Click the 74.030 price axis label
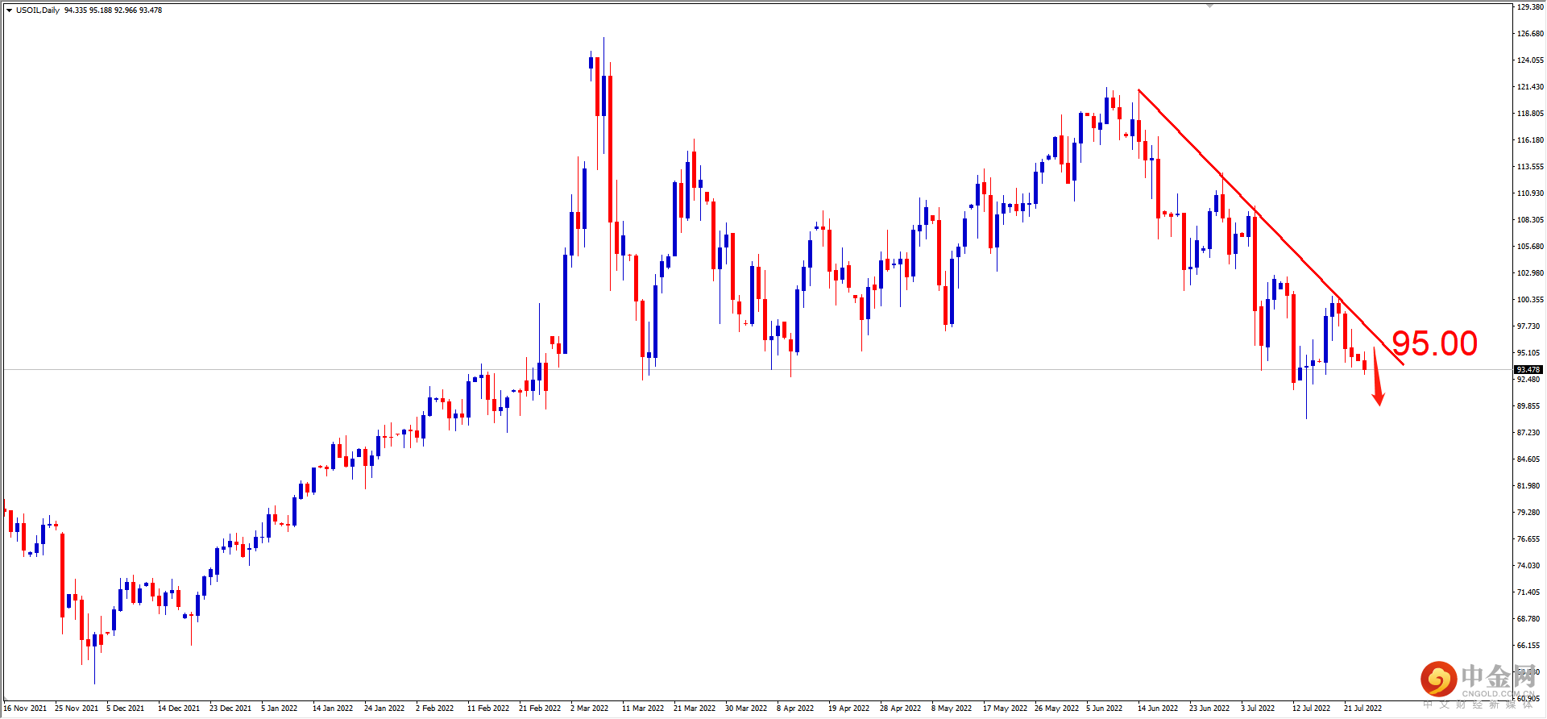 [x=1528, y=566]
